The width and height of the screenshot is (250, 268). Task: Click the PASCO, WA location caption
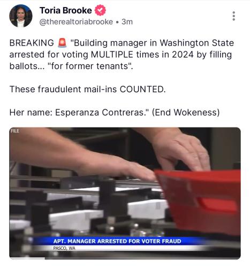(64, 248)
